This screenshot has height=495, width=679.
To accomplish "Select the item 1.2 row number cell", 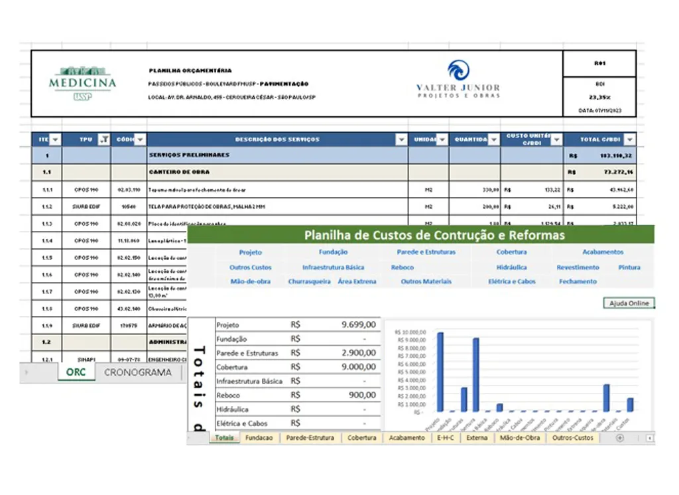I will click(47, 342).
